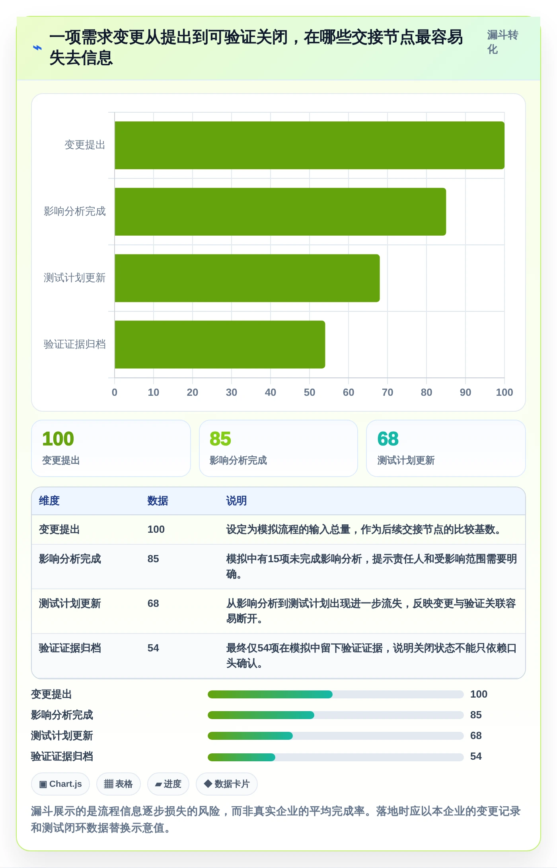Click the blue lightning icon beside the title
This screenshot has height=868, width=557.
pyautogui.click(x=37, y=48)
